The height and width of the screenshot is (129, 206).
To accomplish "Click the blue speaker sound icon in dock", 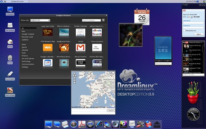I will (107, 124).
